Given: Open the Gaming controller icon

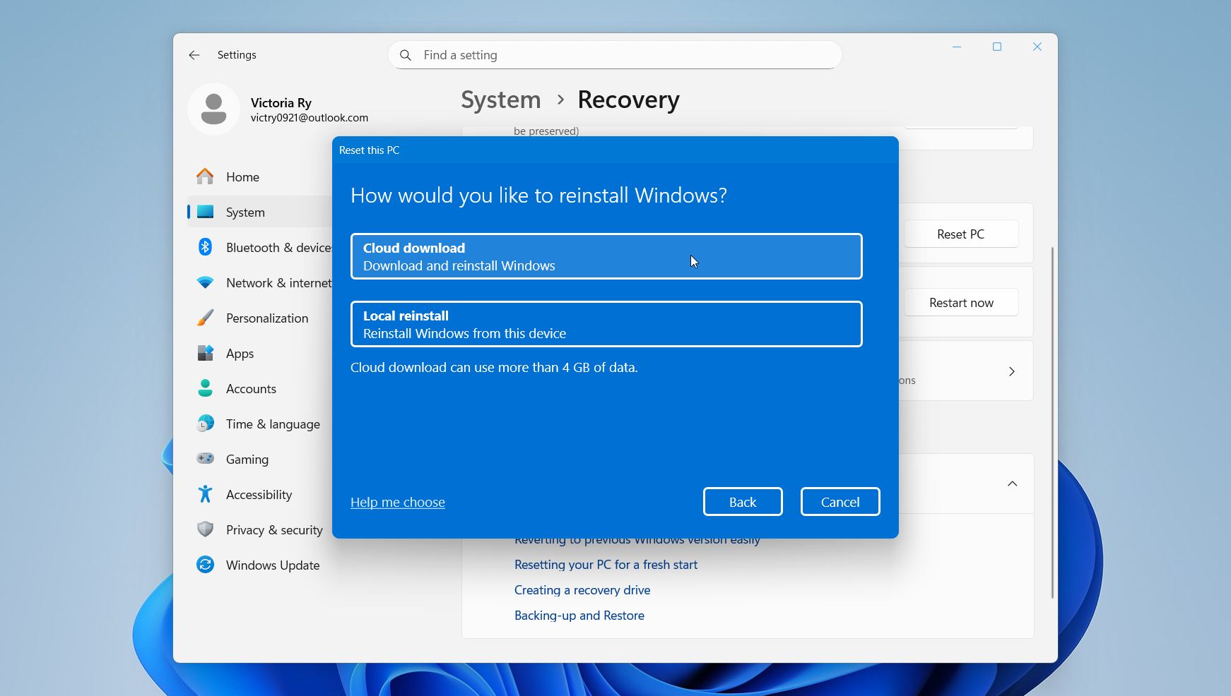Looking at the screenshot, I should click(205, 459).
